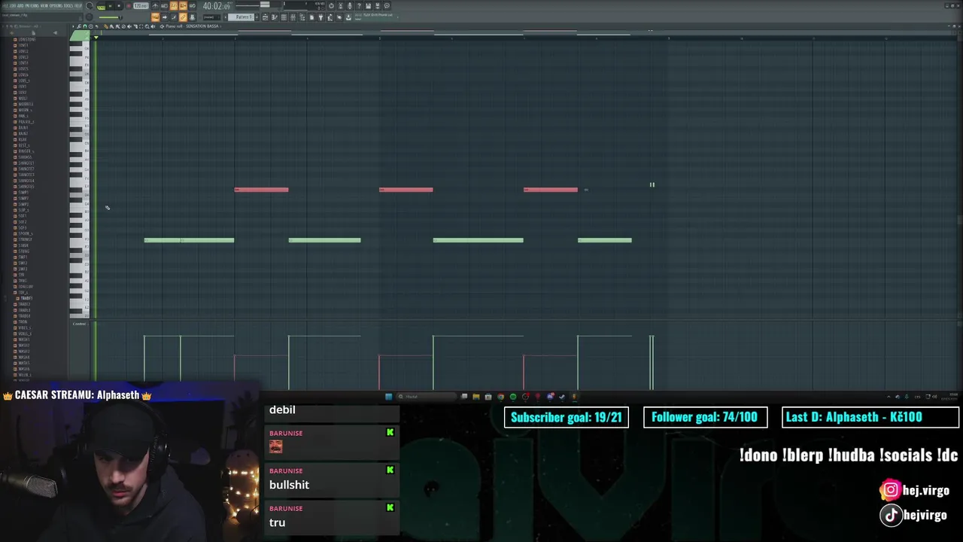Open the wrench Tools menu in piano roll

[79, 26]
